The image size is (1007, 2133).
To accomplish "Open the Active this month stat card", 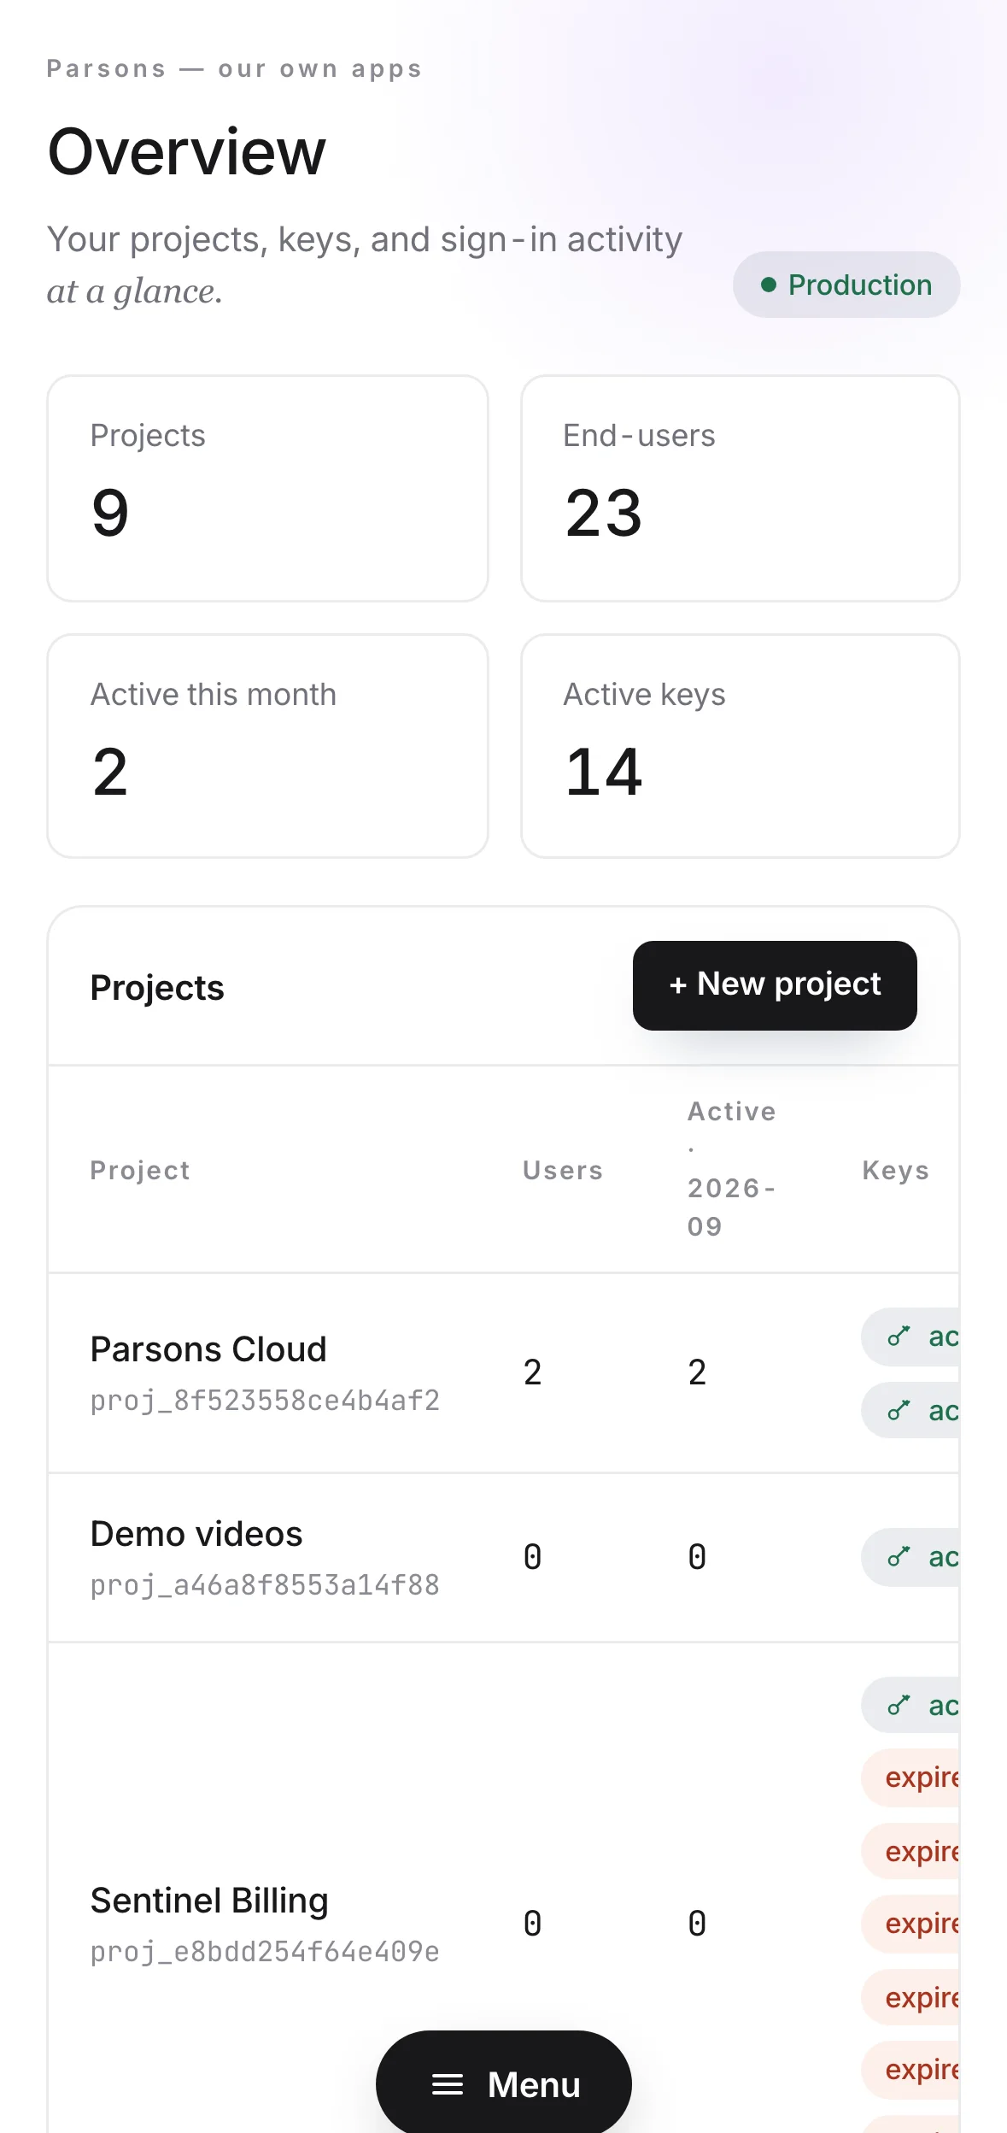I will coord(267,746).
